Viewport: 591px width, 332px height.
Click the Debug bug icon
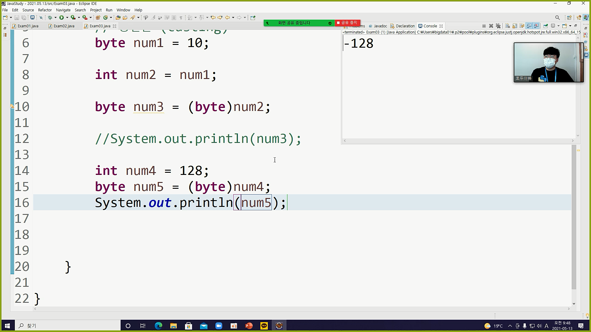click(x=50, y=18)
